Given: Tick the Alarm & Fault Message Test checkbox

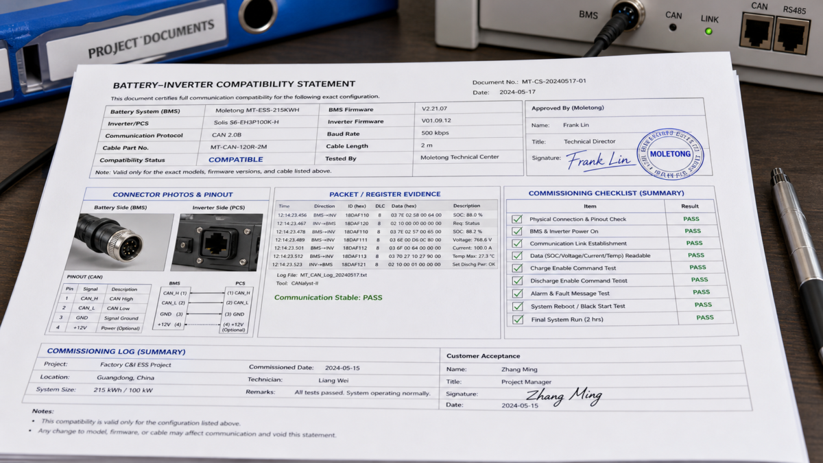Looking at the screenshot, I should (518, 294).
